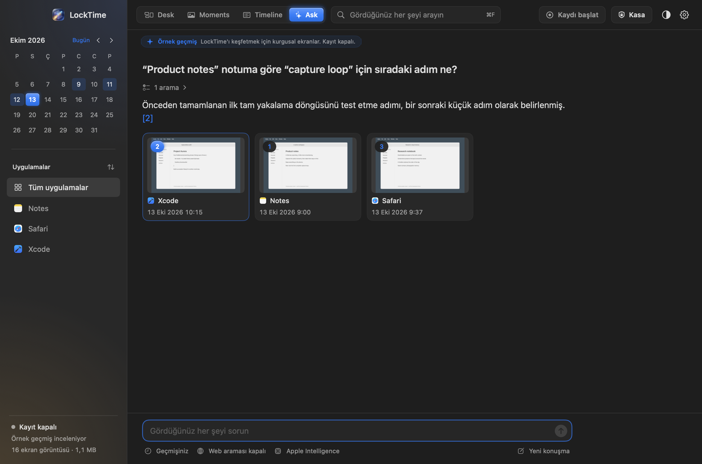Select October 9 in the calendar

point(78,84)
